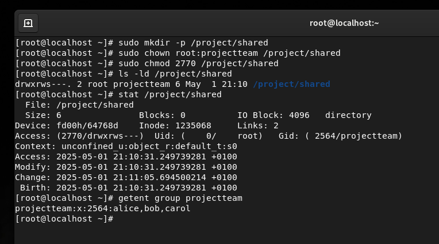Click the Change 21:11:05 timestamp line
This screenshot has width=439, height=244.
126,177
